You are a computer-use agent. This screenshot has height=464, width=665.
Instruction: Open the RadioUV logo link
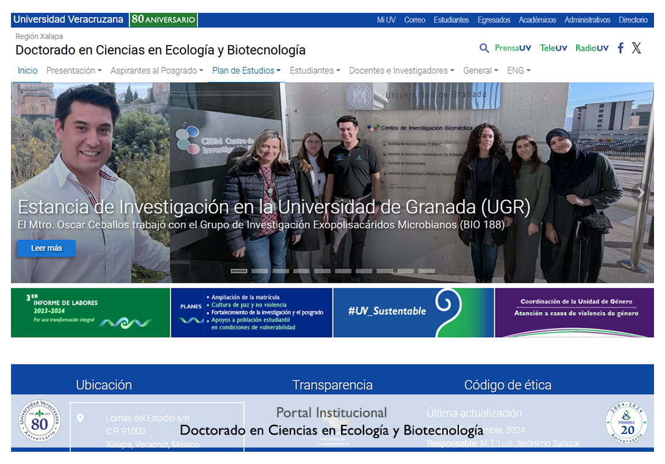pyautogui.click(x=592, y=48)
